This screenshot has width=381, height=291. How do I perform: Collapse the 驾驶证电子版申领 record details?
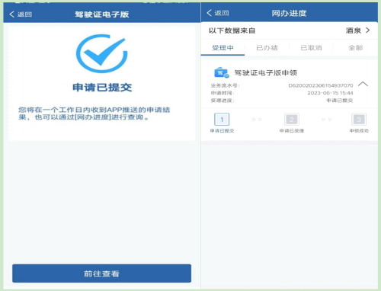point(363,84)
